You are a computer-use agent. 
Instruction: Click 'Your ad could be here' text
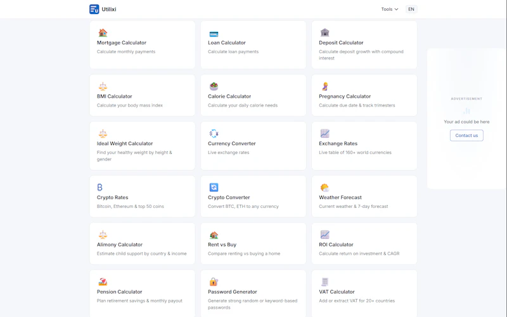click(466, 122)
